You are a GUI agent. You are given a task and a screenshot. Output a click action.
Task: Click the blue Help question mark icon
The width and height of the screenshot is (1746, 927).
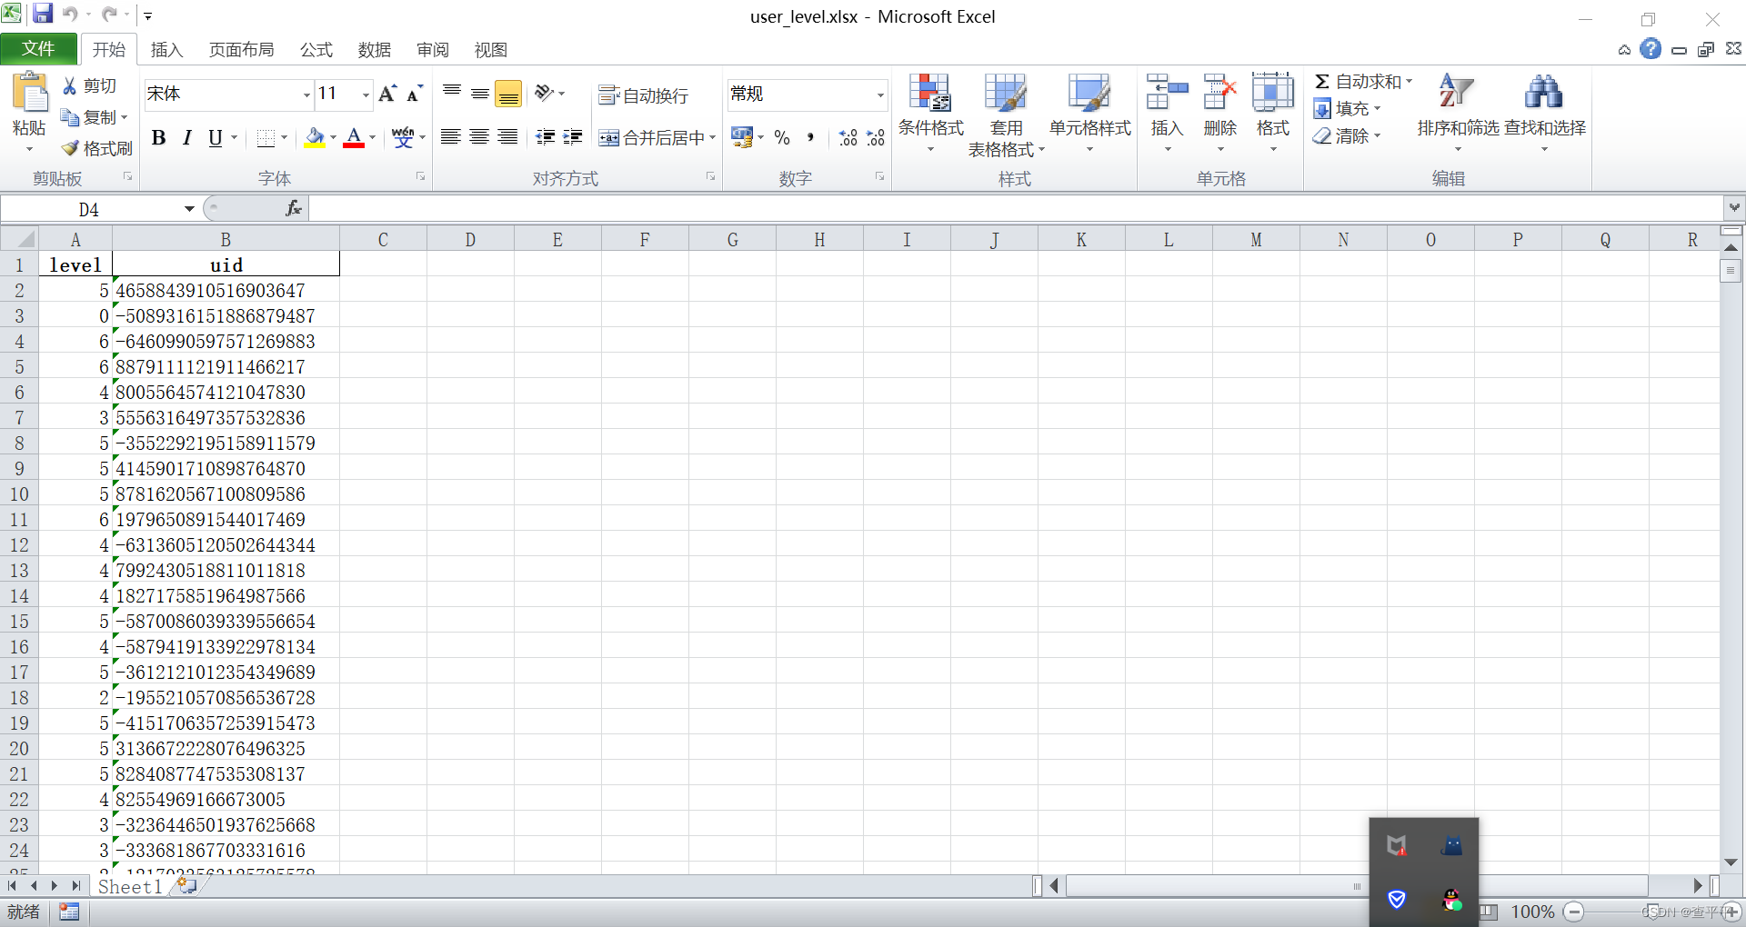(1651, 49)
